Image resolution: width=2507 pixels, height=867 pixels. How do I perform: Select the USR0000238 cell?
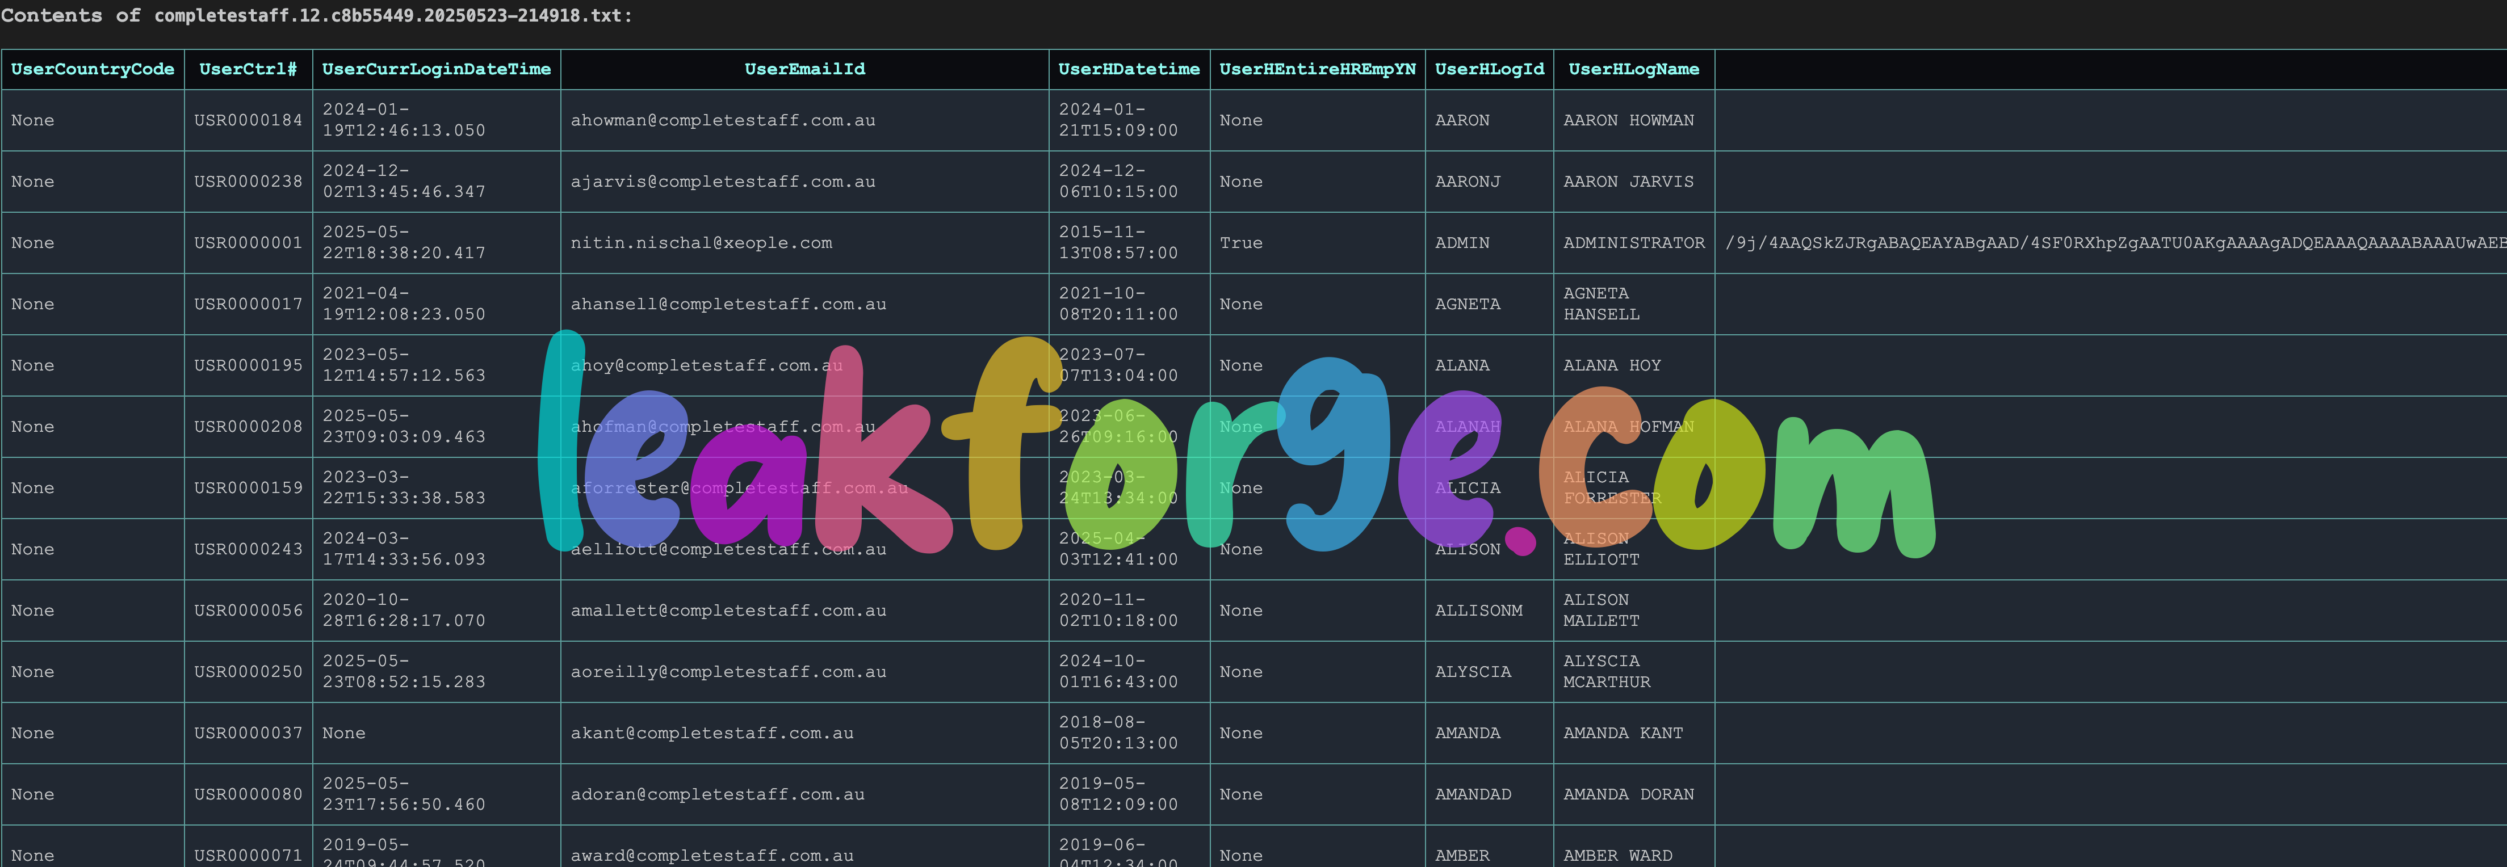(248, 182)
